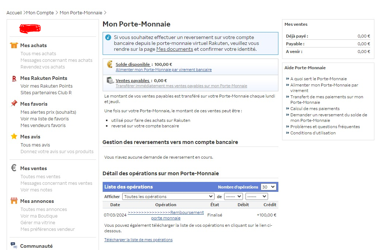
Task: Click Voir mes notes
Action: click(x=37, y=190)
